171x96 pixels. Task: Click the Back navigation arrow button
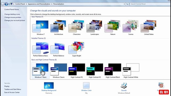coord(2,4)
